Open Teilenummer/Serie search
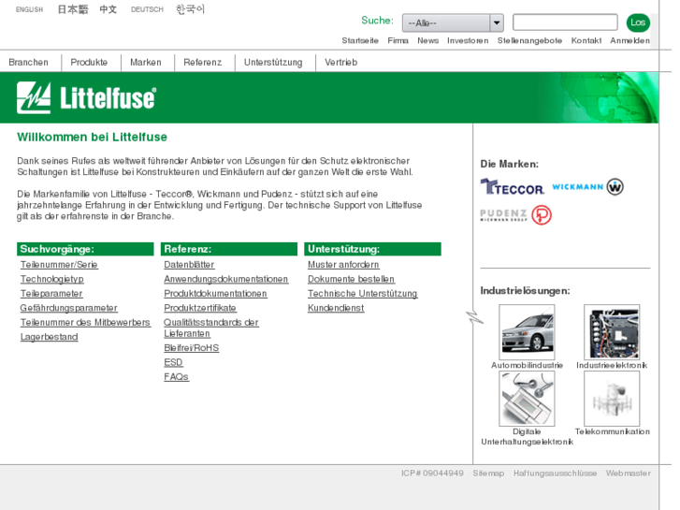The height and width of the screenshot is (510, 680). [59, 265]
